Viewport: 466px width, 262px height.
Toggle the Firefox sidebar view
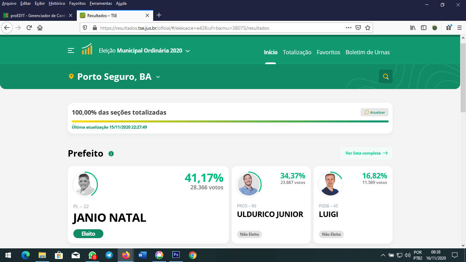click(423, 28)
